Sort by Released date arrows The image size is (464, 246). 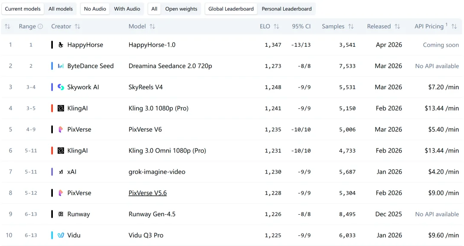point(397,27)
